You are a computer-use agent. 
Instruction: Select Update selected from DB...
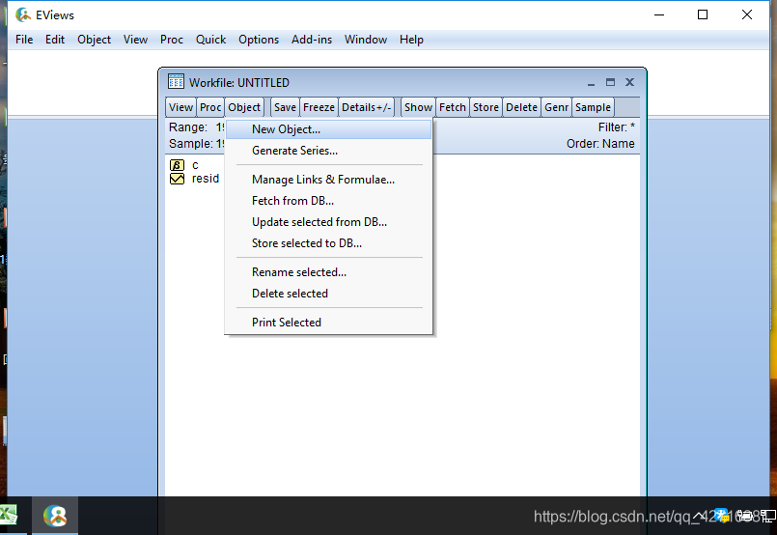328,222
